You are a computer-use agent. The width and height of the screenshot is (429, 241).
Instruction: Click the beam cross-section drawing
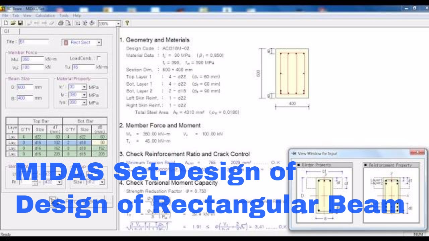pos(292,73)
